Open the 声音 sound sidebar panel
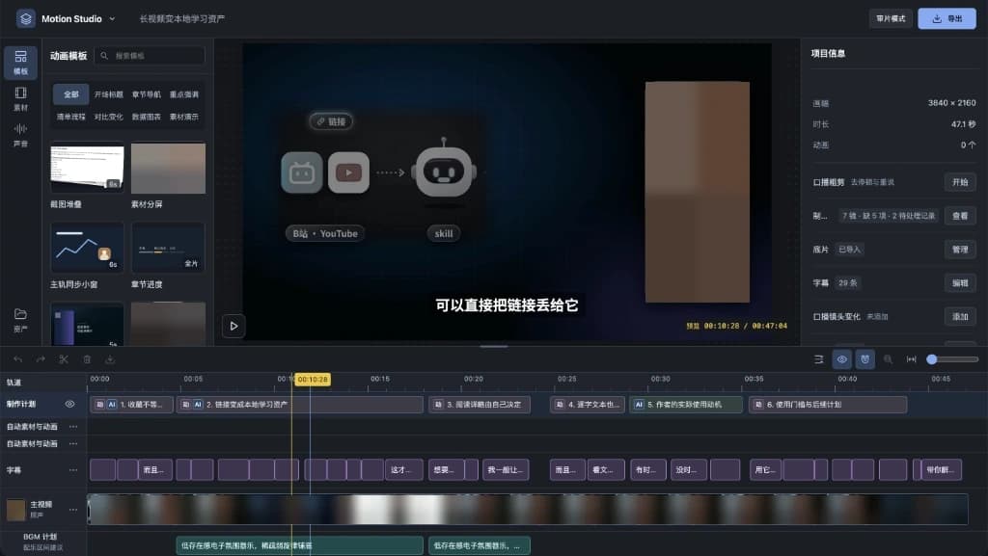Viewport: 988px width, 556px height. (20, 135)
